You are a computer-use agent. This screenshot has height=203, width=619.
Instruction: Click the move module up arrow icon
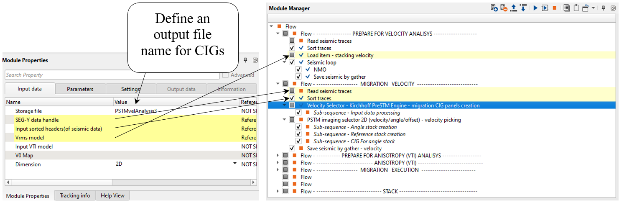(x=514, y=8)
